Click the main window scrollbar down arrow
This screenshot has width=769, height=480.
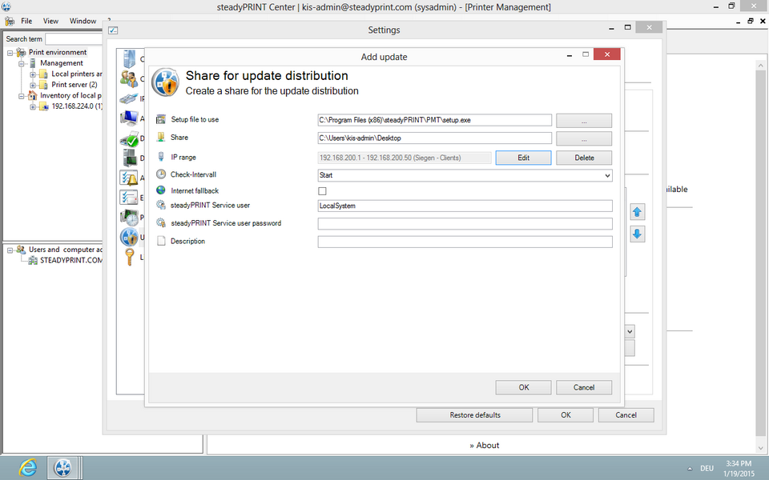761,448
